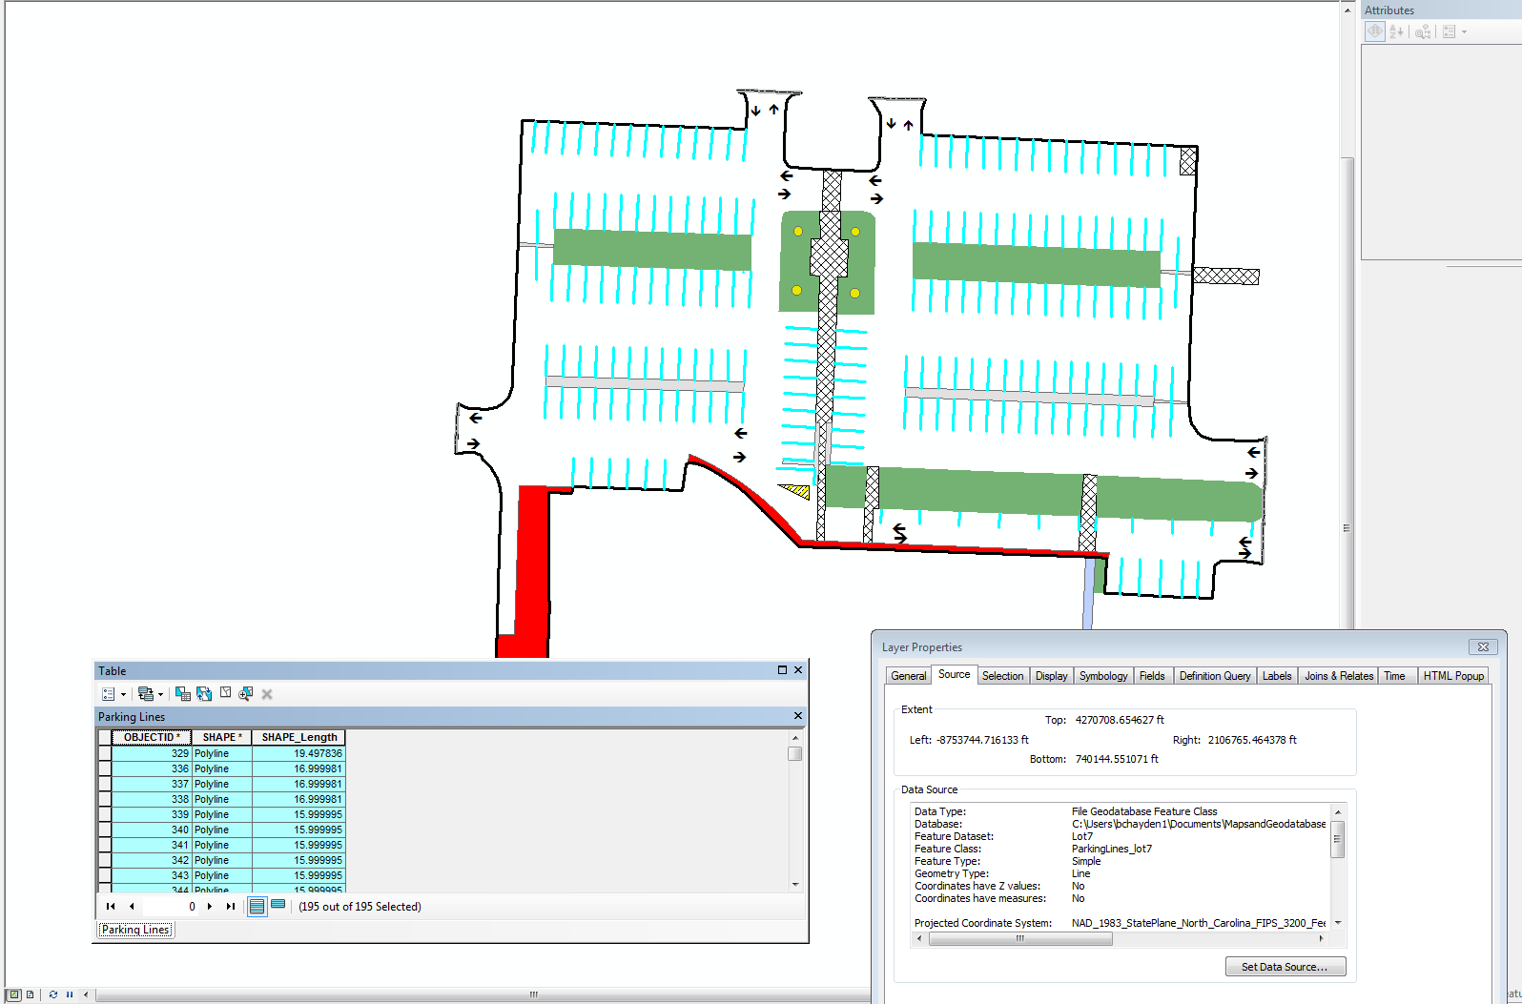This screenshot has height=1004, width=1522.
Task: Click the map horizontal scrollbar left arrow
Action: point(86,994)
